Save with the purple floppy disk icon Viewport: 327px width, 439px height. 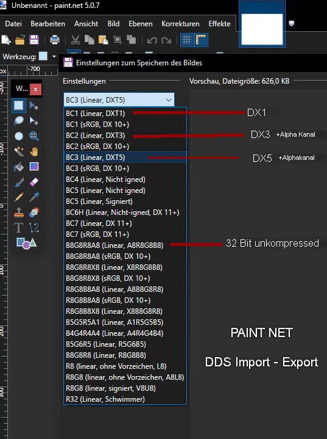(x=34, y=40)
